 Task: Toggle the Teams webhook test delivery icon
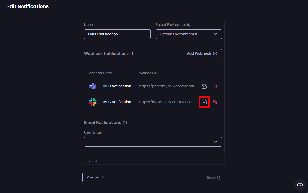(x=204, y=86)
